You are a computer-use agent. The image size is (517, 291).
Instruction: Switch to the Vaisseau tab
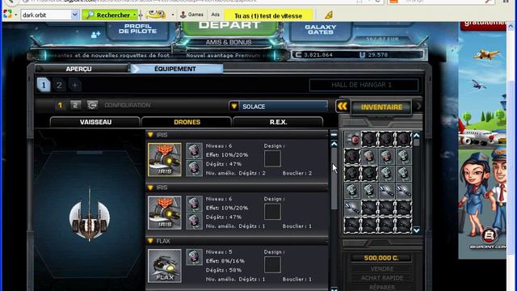point(95,122)
